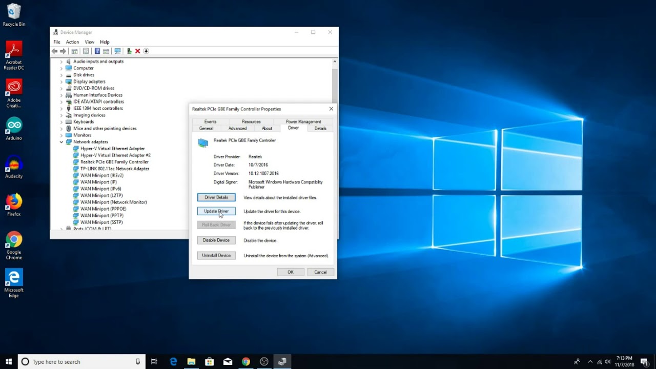Open Chrome from the taskbar
Screen dimensions: 656x369
coord(245,361)
